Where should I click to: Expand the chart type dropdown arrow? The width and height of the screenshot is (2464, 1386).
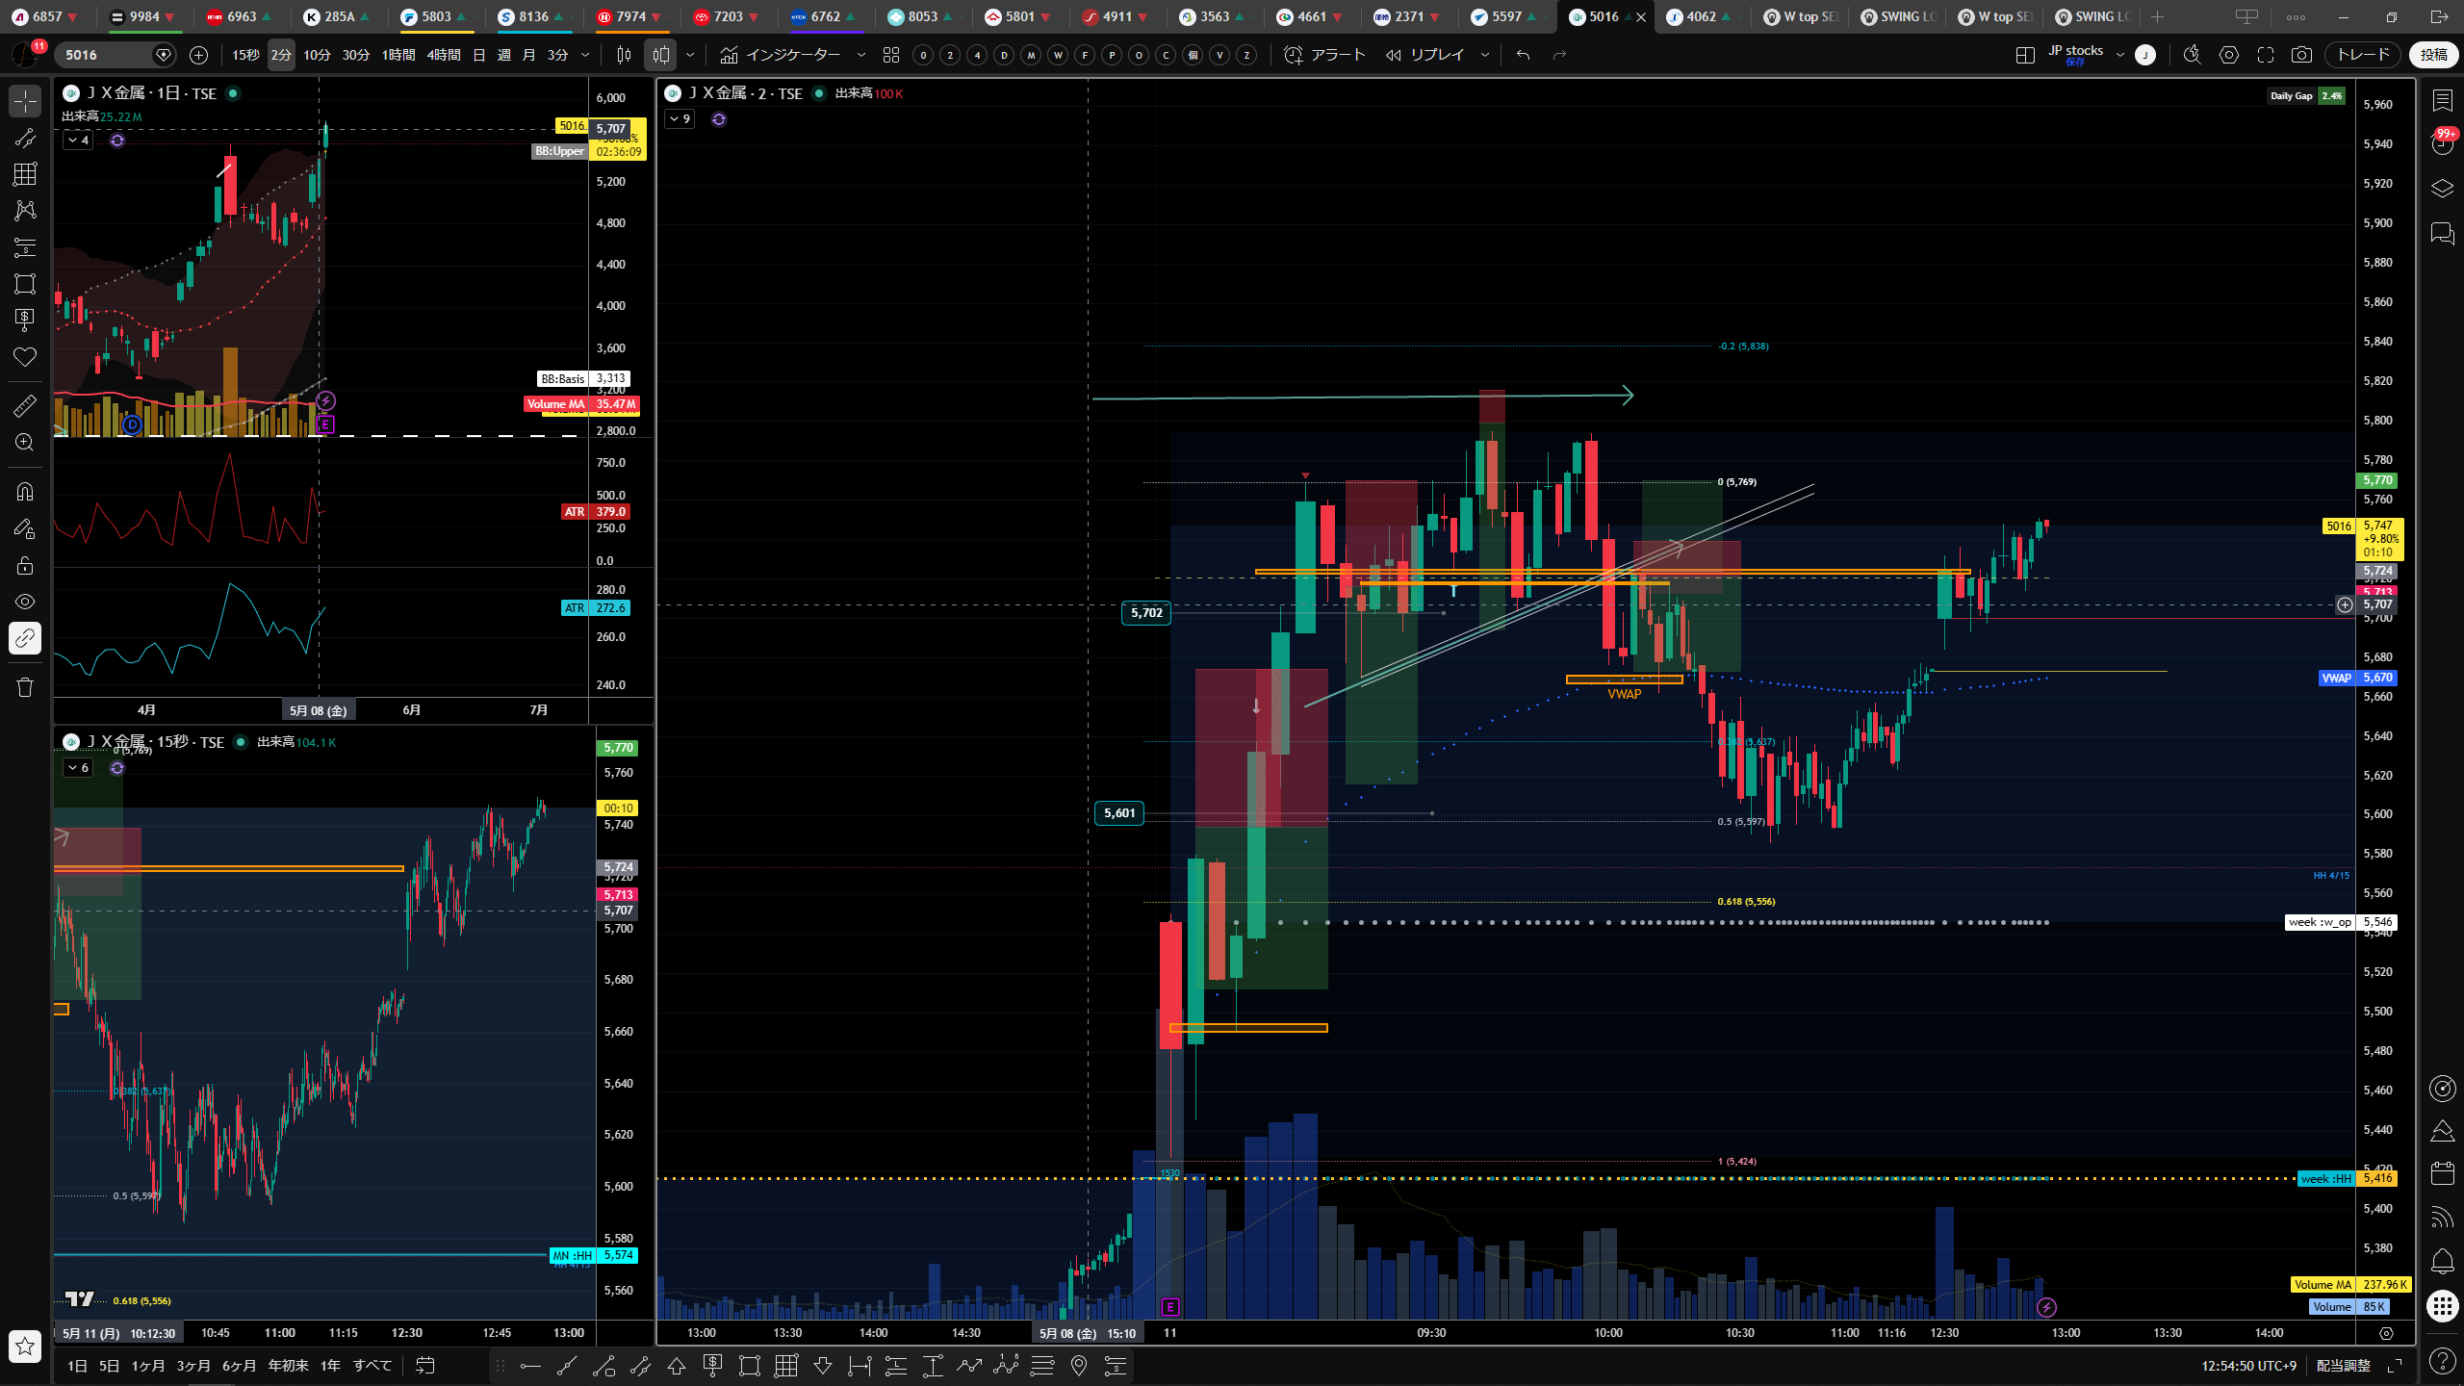pos(690,55)
